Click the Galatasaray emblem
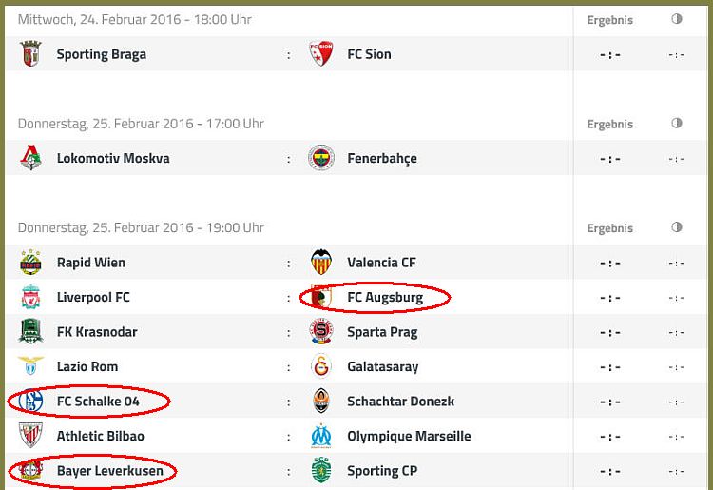The width and height of the screenshot is (713, 490). click(321, 366)
